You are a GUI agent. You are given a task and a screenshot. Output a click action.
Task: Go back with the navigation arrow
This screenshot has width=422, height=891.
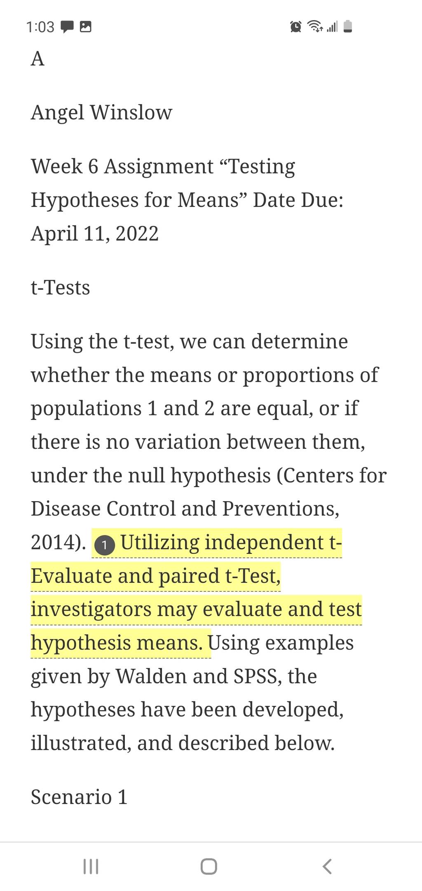tap(327, 866)
